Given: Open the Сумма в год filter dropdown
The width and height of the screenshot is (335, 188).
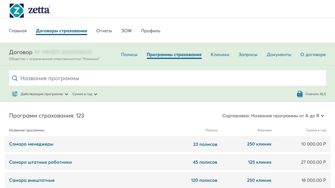Looking at the screenshot, I should [x=85, y=94].
